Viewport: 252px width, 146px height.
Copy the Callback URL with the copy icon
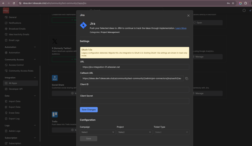pyautogui.click(x=187, y=78)
